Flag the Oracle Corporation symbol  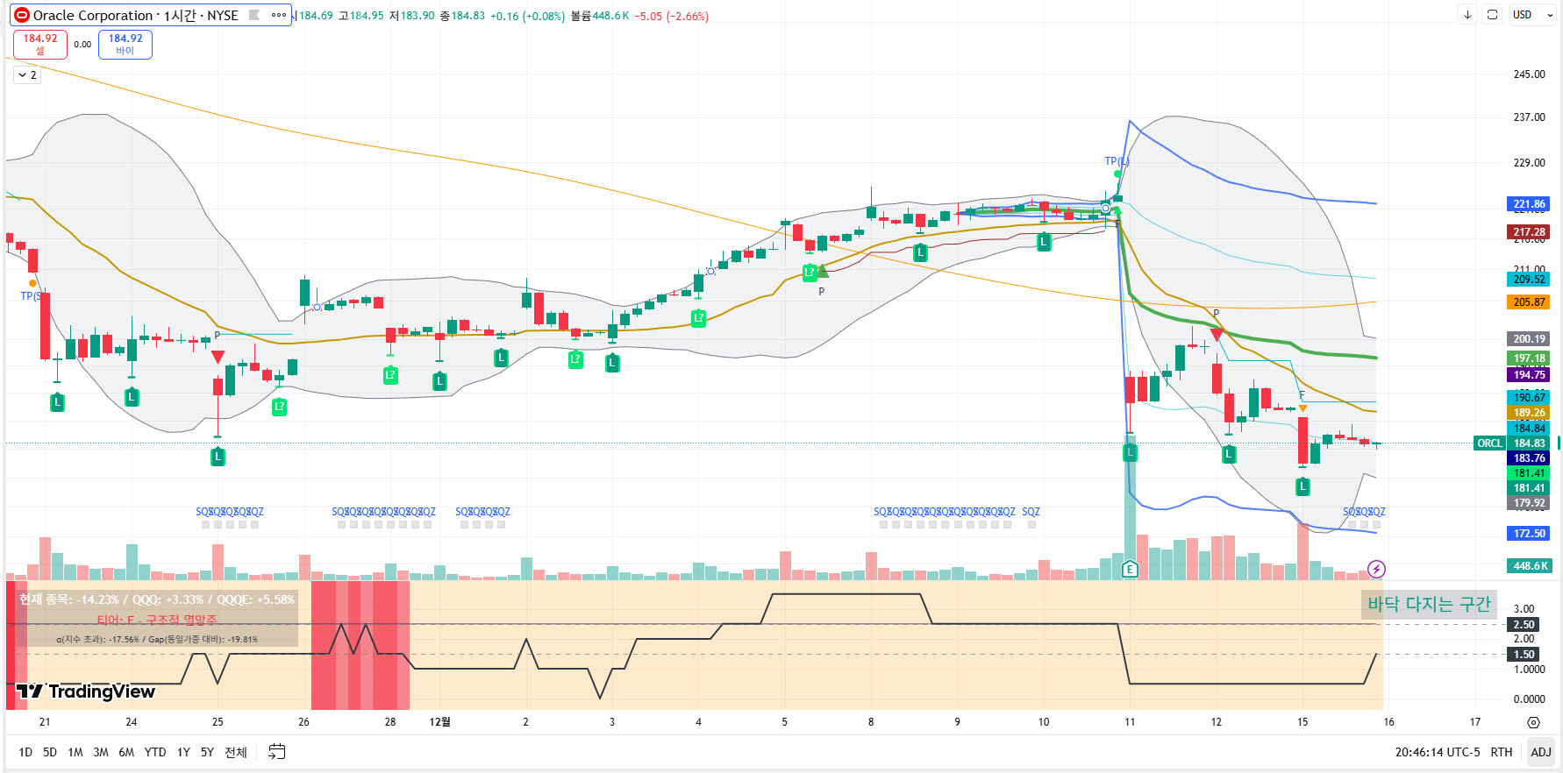(x=254, y=15)
